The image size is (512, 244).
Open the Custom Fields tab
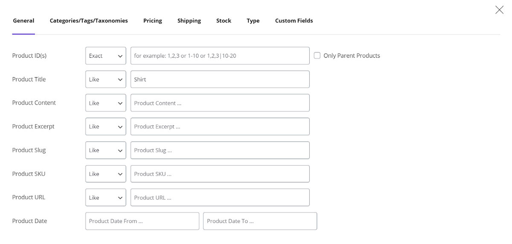294,20
